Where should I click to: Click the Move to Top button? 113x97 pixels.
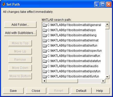click(20, 43)
